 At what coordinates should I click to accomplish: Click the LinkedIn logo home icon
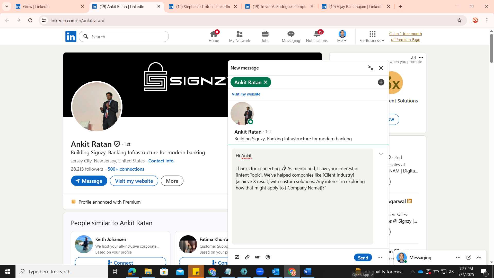[71, 37]
